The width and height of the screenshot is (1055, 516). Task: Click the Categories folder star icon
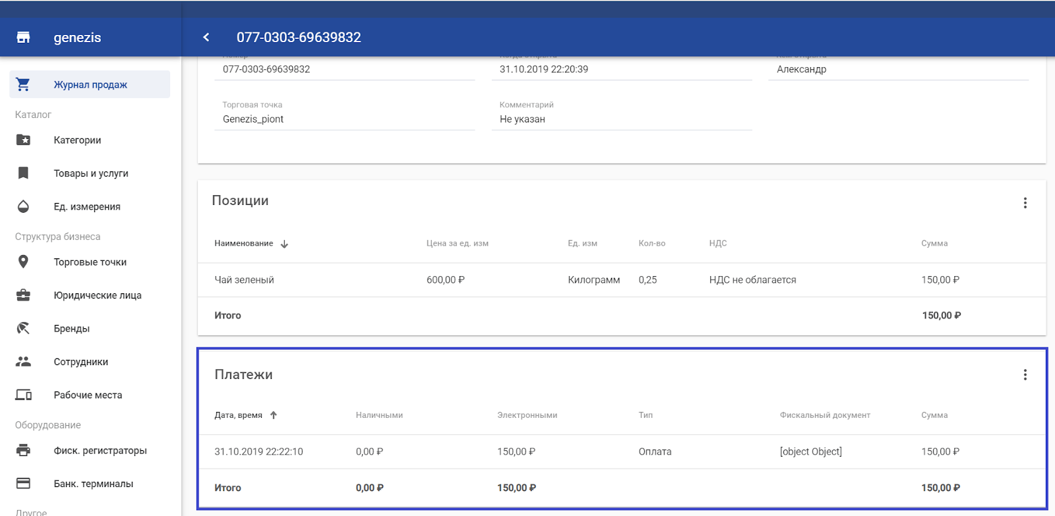click(x=23, y=140)
